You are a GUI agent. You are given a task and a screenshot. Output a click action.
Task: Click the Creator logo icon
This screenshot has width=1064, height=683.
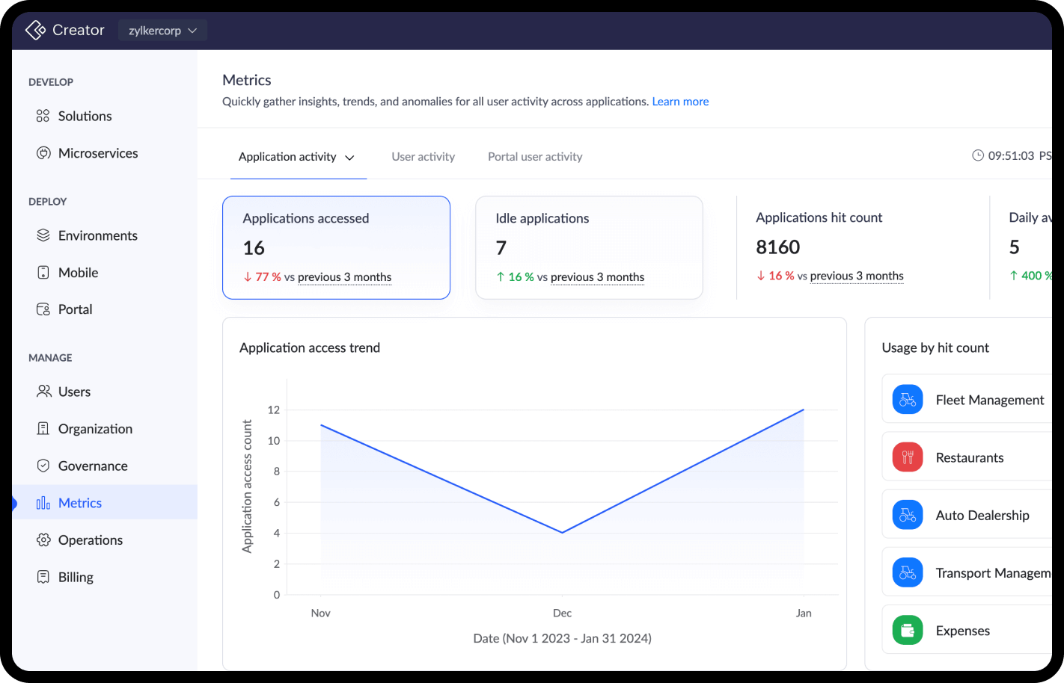tap(36, 30)
